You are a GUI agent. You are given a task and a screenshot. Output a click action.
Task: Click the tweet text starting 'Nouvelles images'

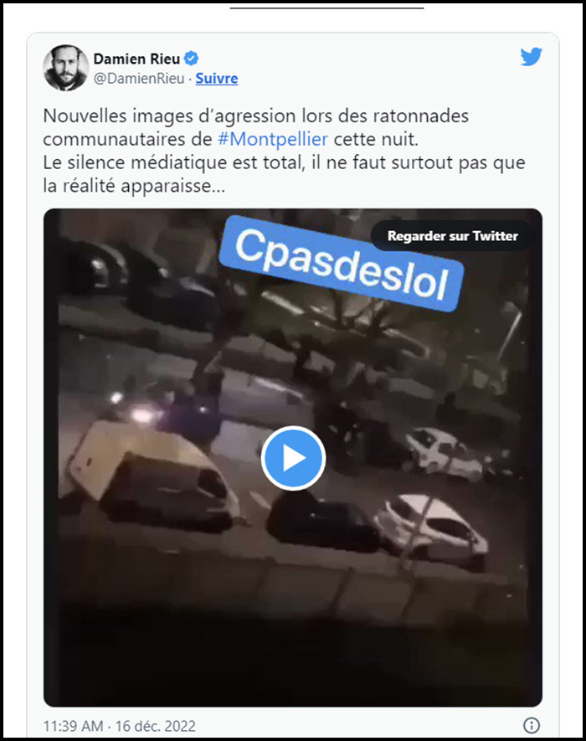[x=255, y=127]
